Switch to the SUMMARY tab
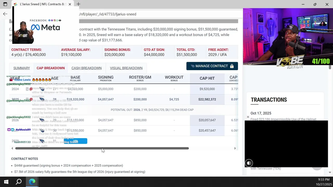The height and width of the screenshot is (187, 333). click(x=22, y=68)
